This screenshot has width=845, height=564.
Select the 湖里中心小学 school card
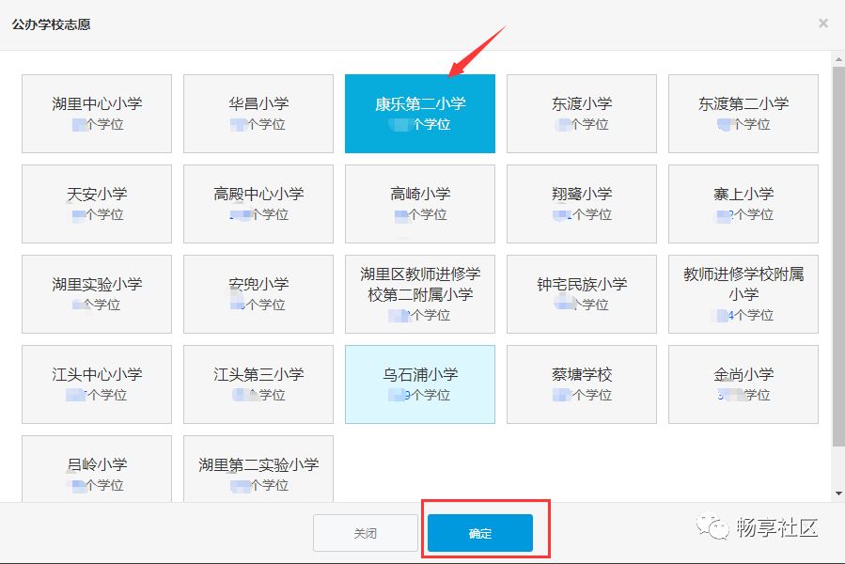tap(97, 114)
